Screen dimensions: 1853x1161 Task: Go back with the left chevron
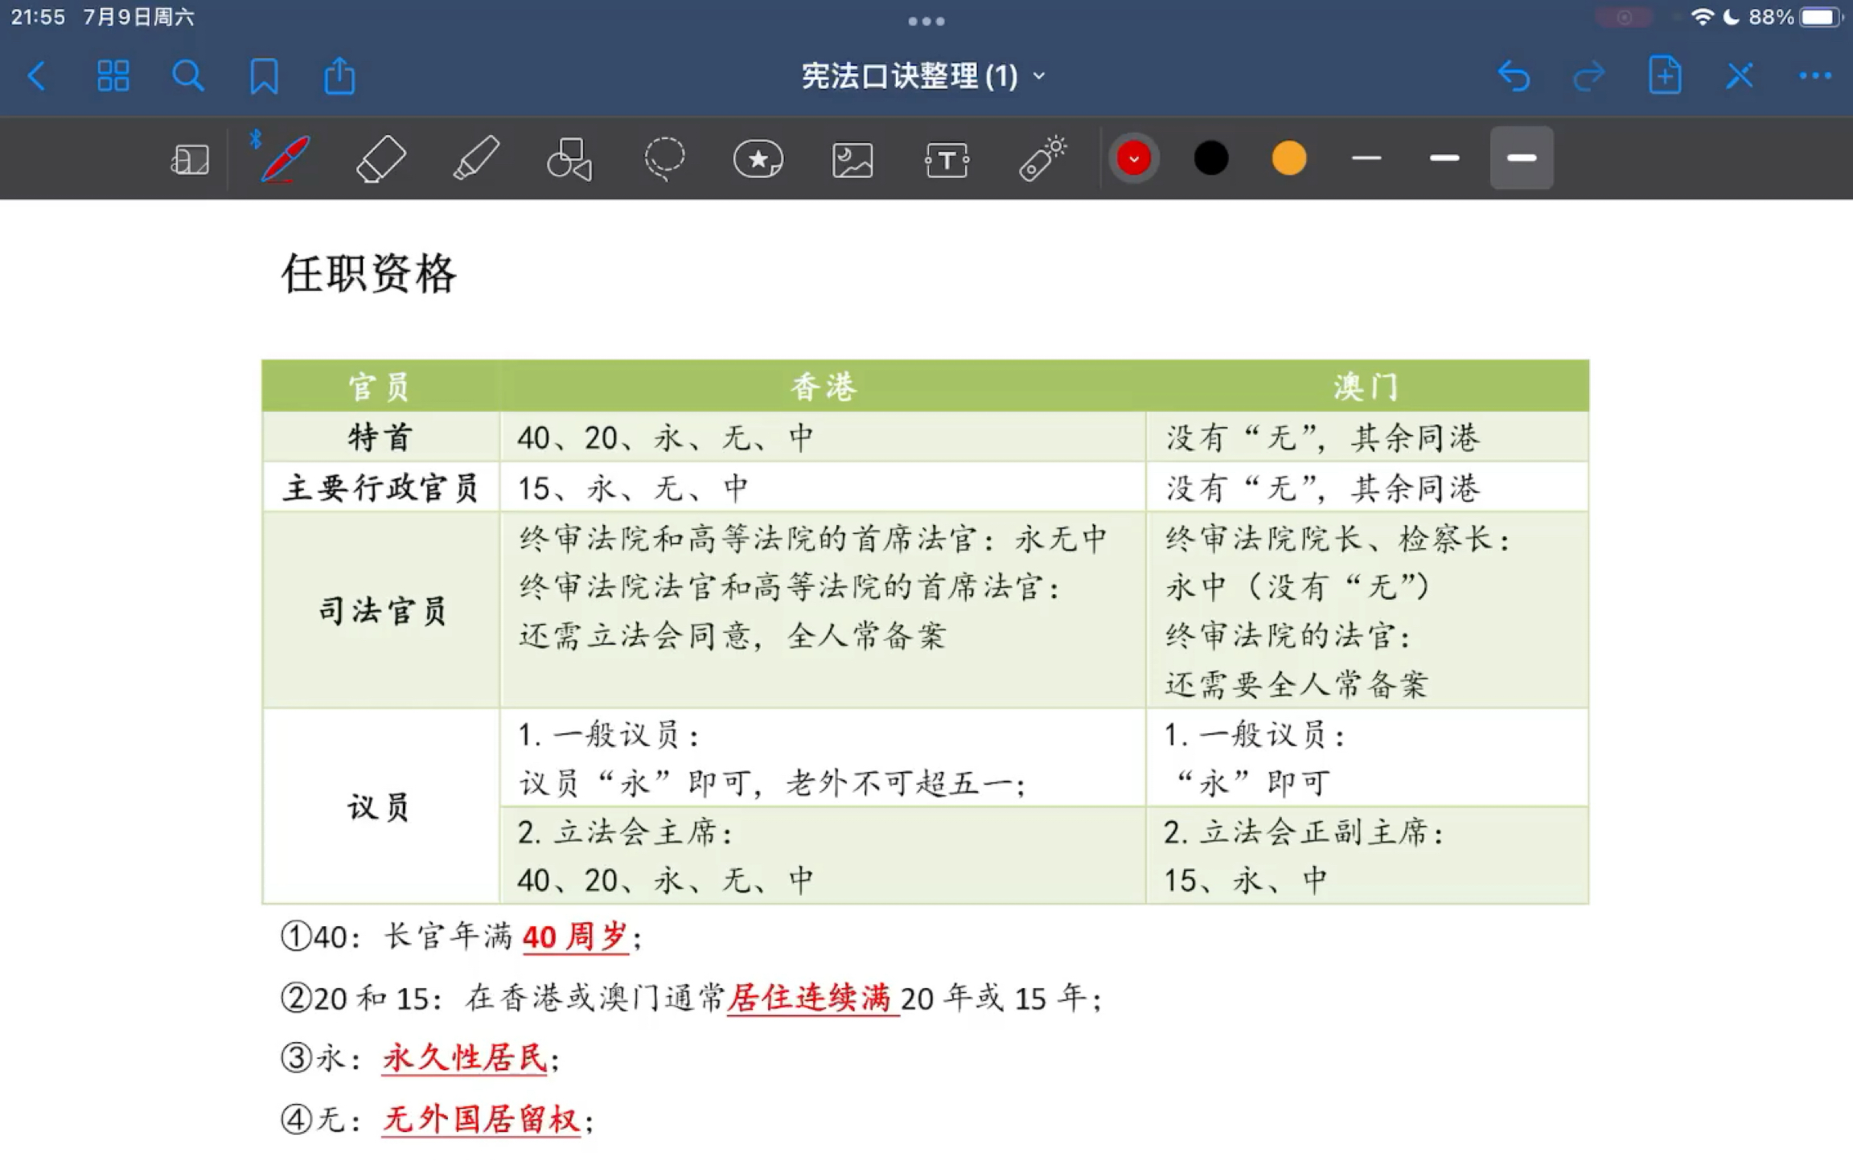coord(37,76)
